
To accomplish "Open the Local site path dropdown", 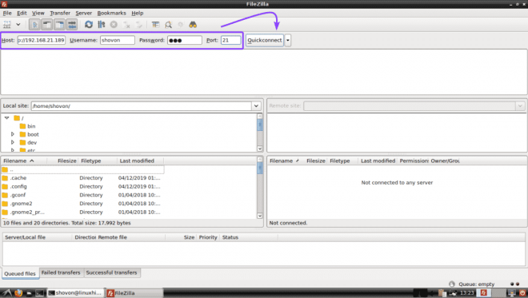I will pos(256,106).
